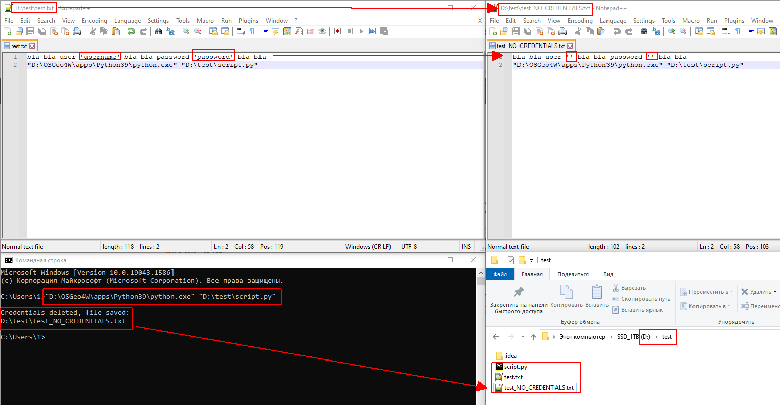
Task: Open Explorer recent locations chevron
Action: click(x=523, y=337)
